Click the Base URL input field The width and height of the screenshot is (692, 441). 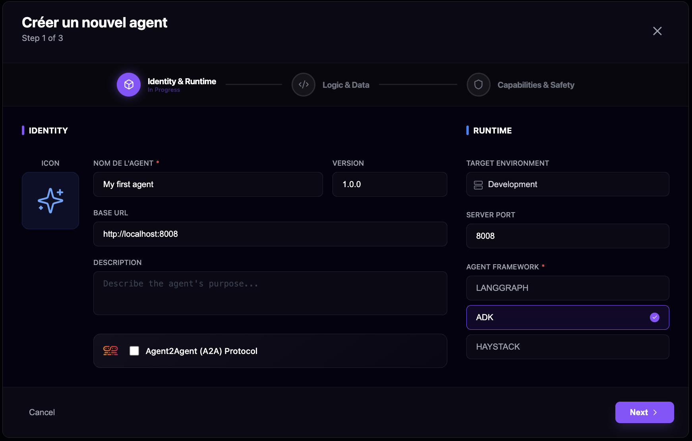coord(270,234)
